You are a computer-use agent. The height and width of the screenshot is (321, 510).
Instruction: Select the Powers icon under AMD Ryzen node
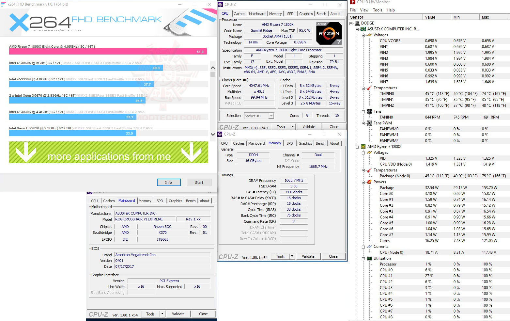click(x=369, y=182)
